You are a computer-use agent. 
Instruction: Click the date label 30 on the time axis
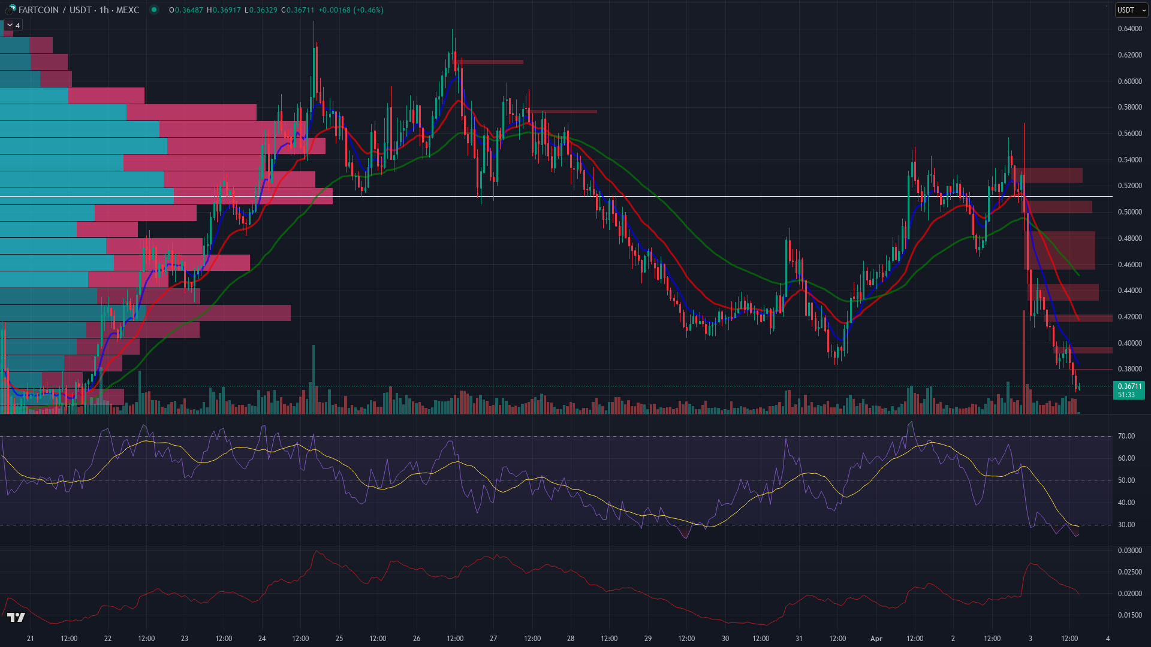725,639
